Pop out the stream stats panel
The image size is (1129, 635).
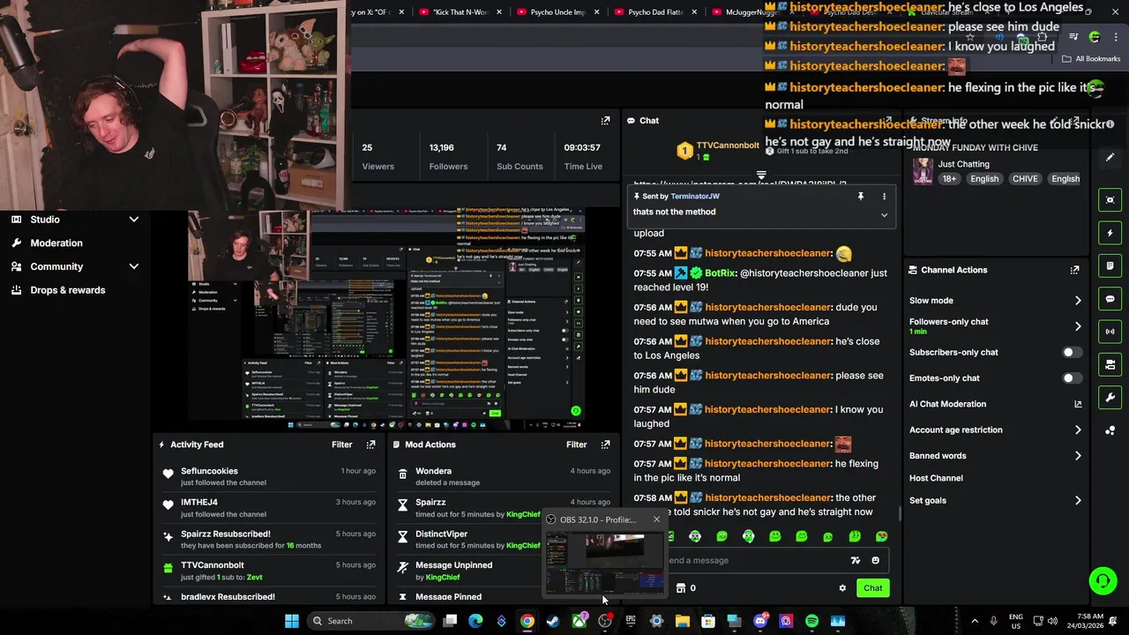click(x=605, y=121)
